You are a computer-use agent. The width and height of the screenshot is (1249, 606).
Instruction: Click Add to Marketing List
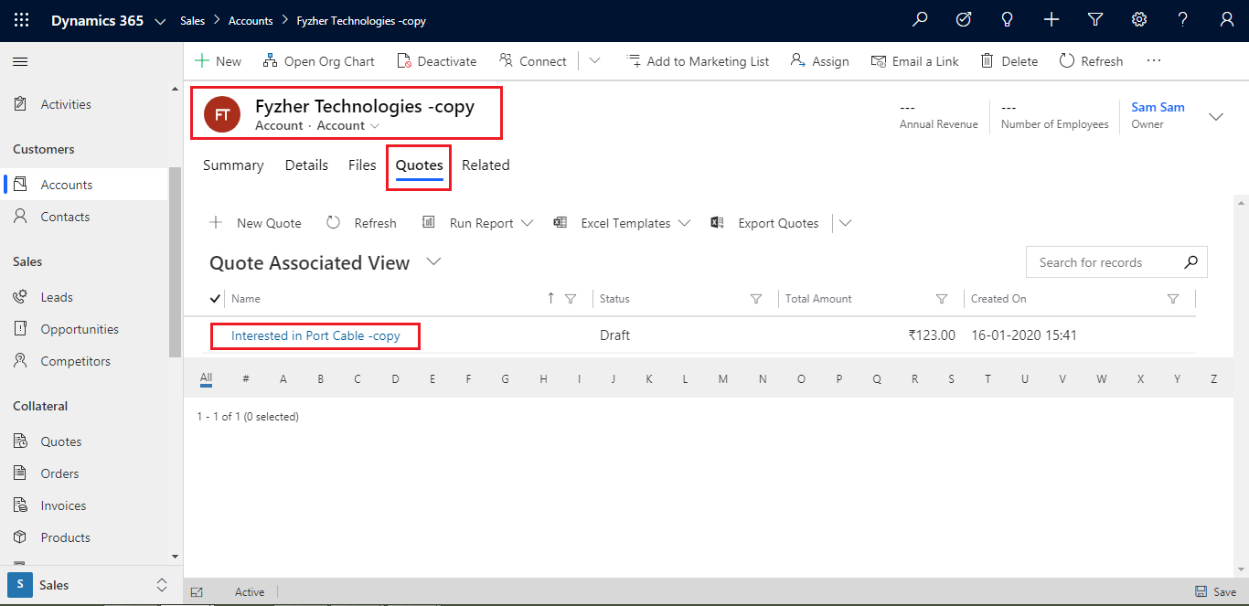(x=698, y=61)
